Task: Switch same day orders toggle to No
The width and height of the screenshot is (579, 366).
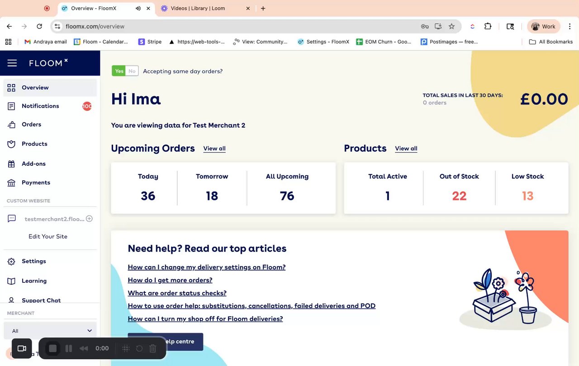Action: pyautogui.click(x=132, y=71)
